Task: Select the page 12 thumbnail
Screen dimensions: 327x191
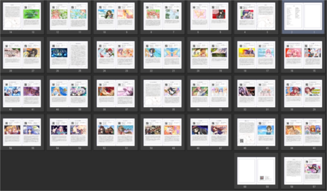Action: [59, 16]
